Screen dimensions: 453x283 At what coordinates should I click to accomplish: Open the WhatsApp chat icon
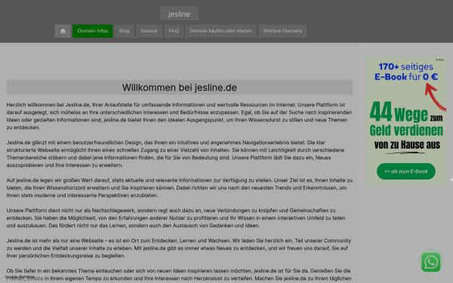431,262
